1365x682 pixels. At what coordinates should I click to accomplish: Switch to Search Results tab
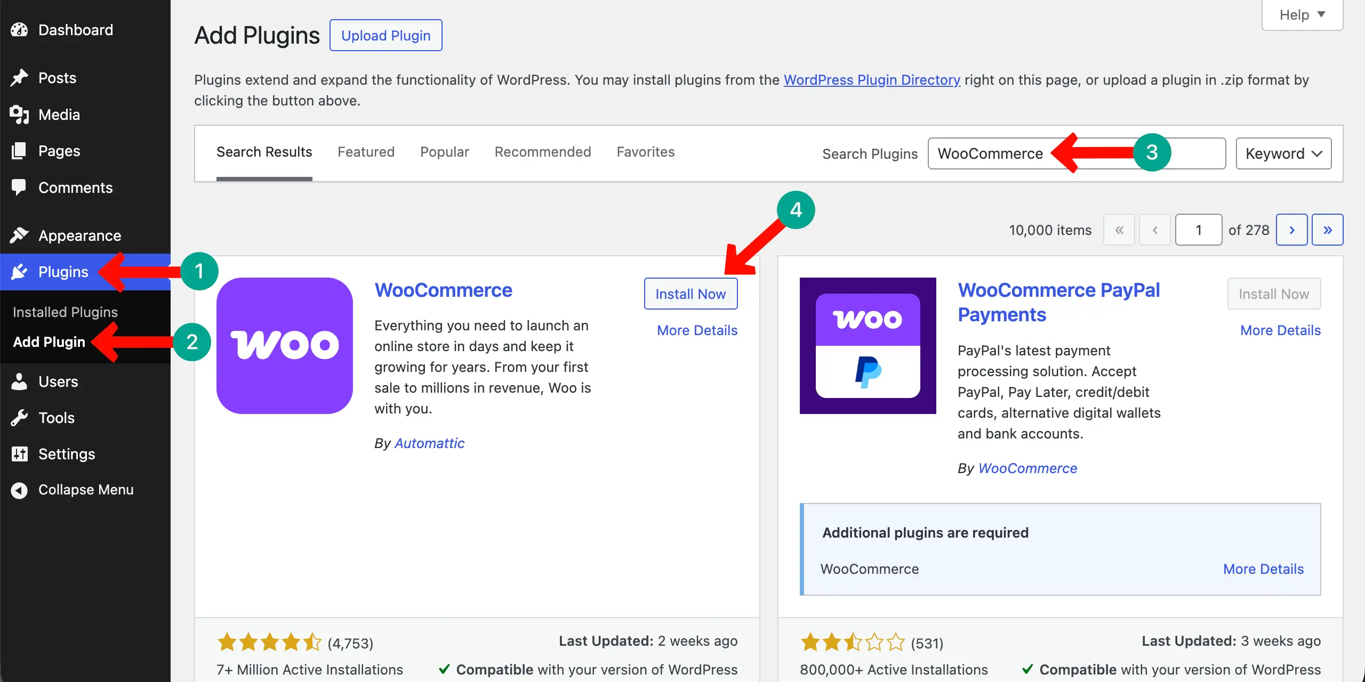pos(264,152)
